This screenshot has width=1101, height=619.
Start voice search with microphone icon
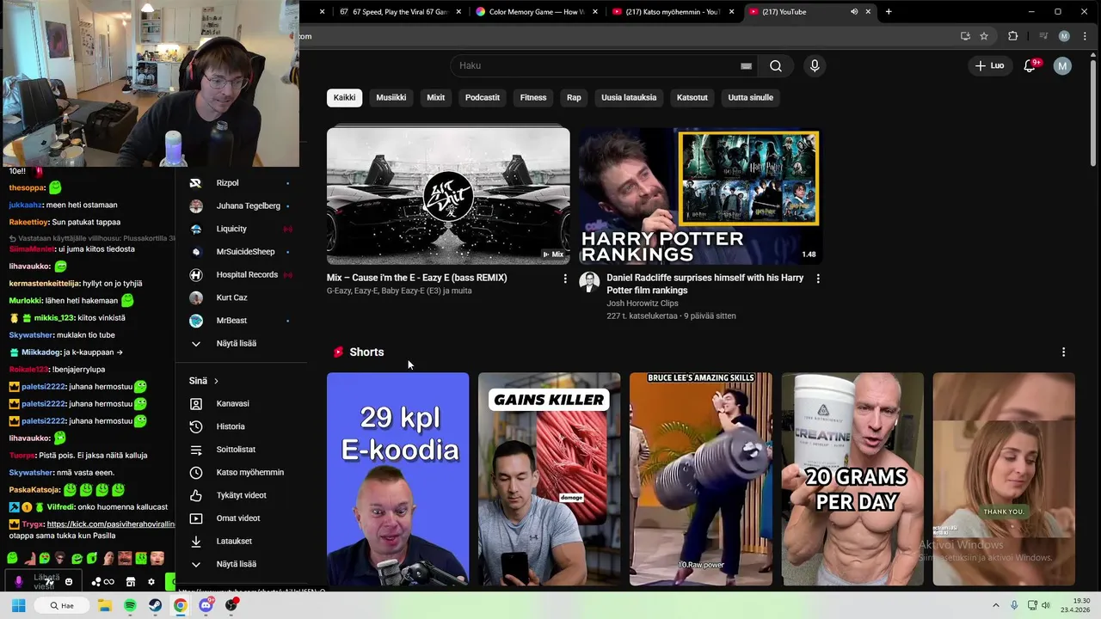point(815,66)
